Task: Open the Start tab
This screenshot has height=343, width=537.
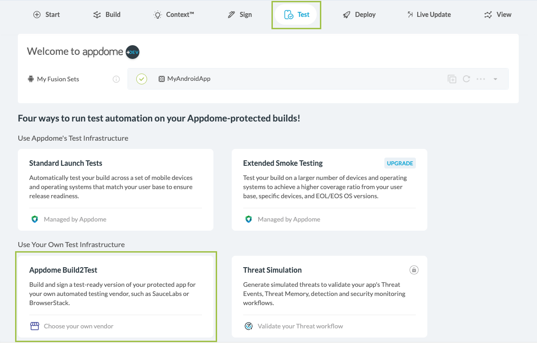Action: click(x=46, y=15)
